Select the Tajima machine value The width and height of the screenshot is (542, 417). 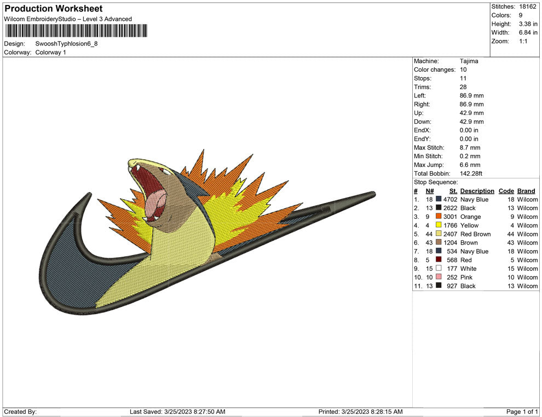coord(469,61)
